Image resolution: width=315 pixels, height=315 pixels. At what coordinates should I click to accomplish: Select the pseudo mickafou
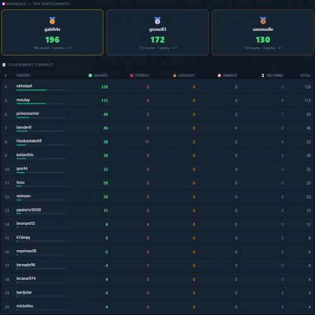pyautogui.click(x=25, y=306)
